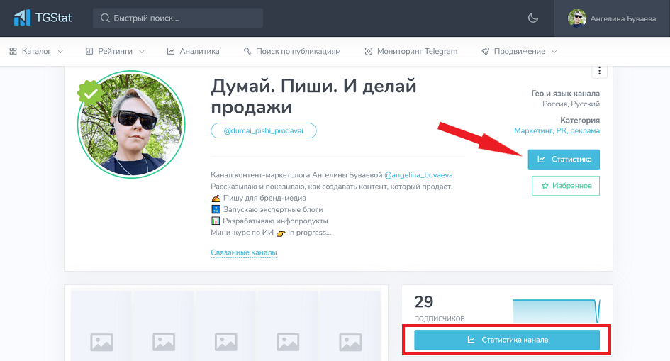Screen dimensions: 670x361
Task: Open the Связанные каналы link
Action: point(244,252)
